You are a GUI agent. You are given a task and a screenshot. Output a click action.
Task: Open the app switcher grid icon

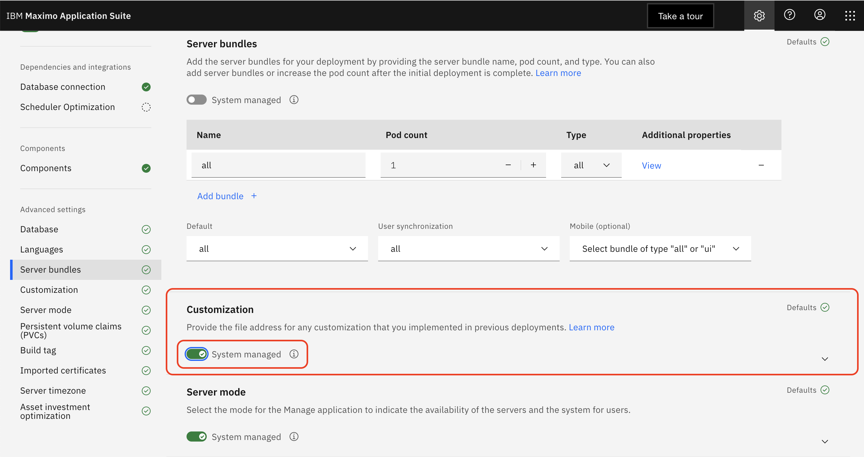[x=850, y=15]
